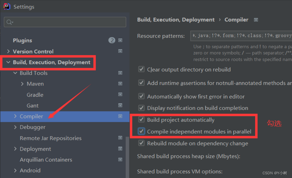The width and height of the screenshot is (292, 178).
Task: Toggle Build project automatically checkbox
Action: 141,119
